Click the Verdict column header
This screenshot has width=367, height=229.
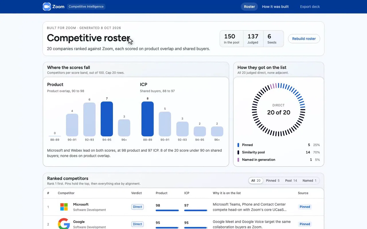pyautogui.click(x=136, y=193)
